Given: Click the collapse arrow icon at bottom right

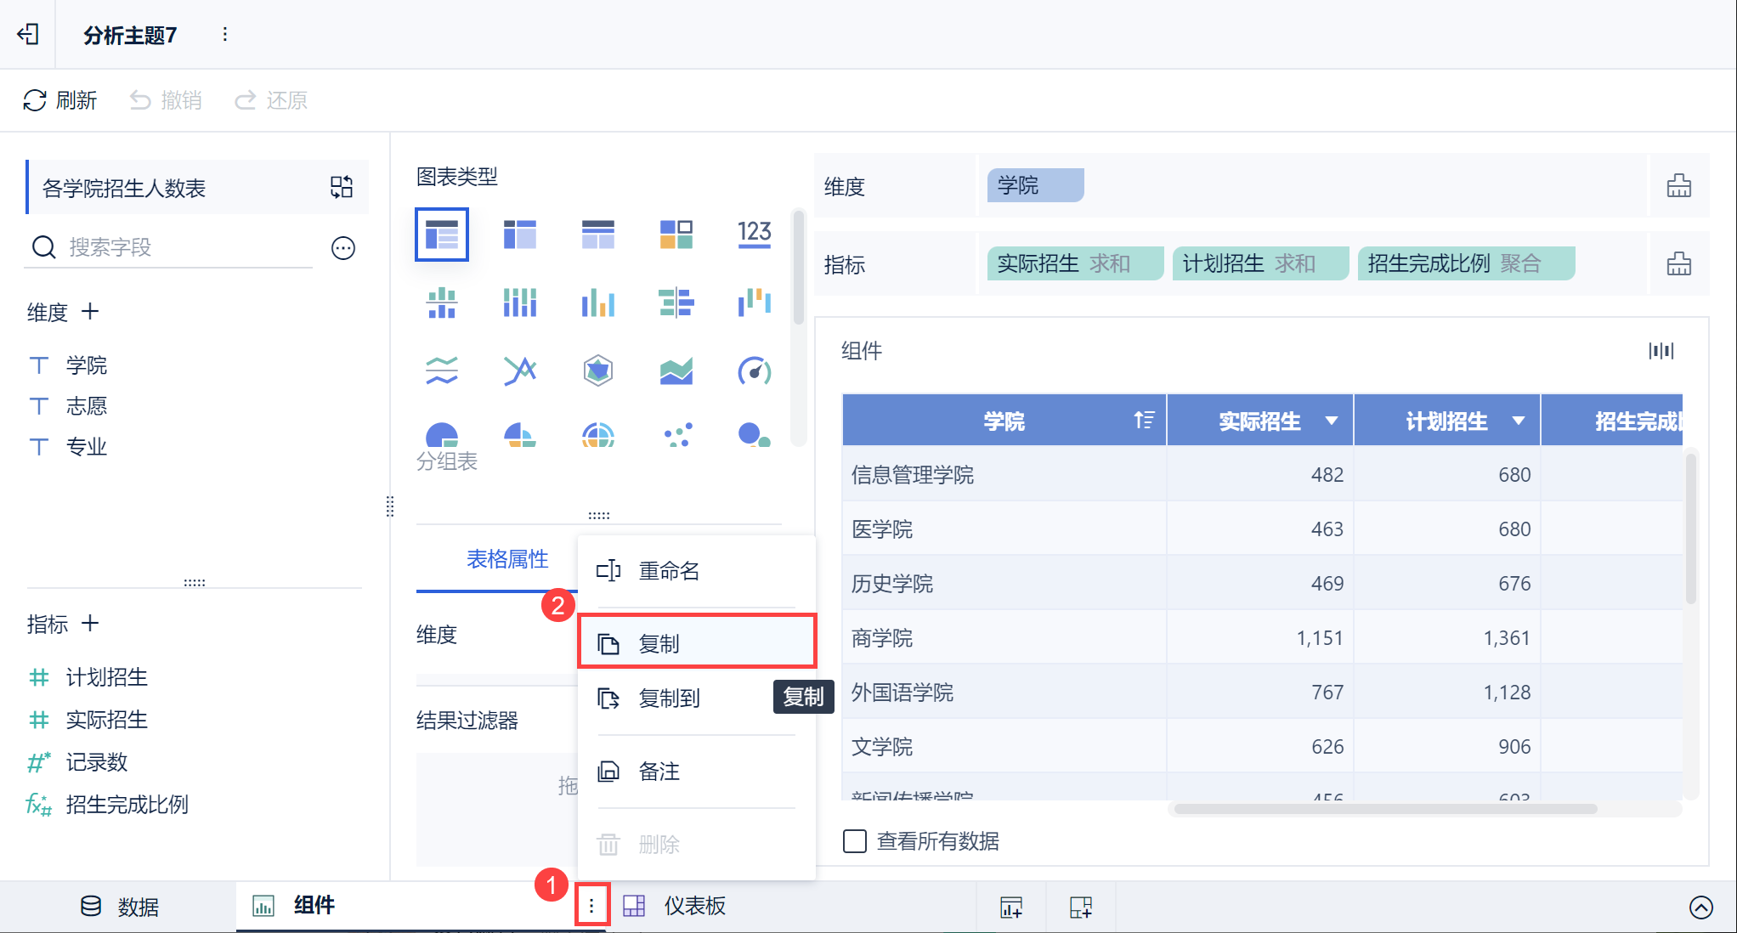Looking at the screenshot, I should coord(1700,908).
